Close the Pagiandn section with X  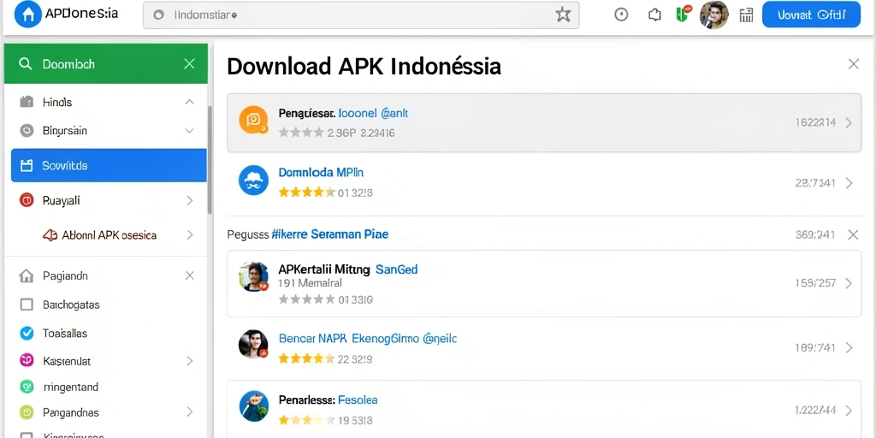point(189,275)
